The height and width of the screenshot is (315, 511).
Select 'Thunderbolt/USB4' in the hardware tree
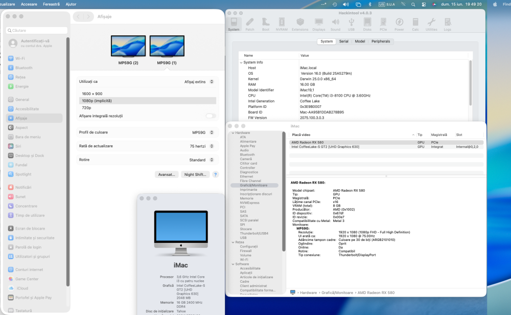pos(254,234)
